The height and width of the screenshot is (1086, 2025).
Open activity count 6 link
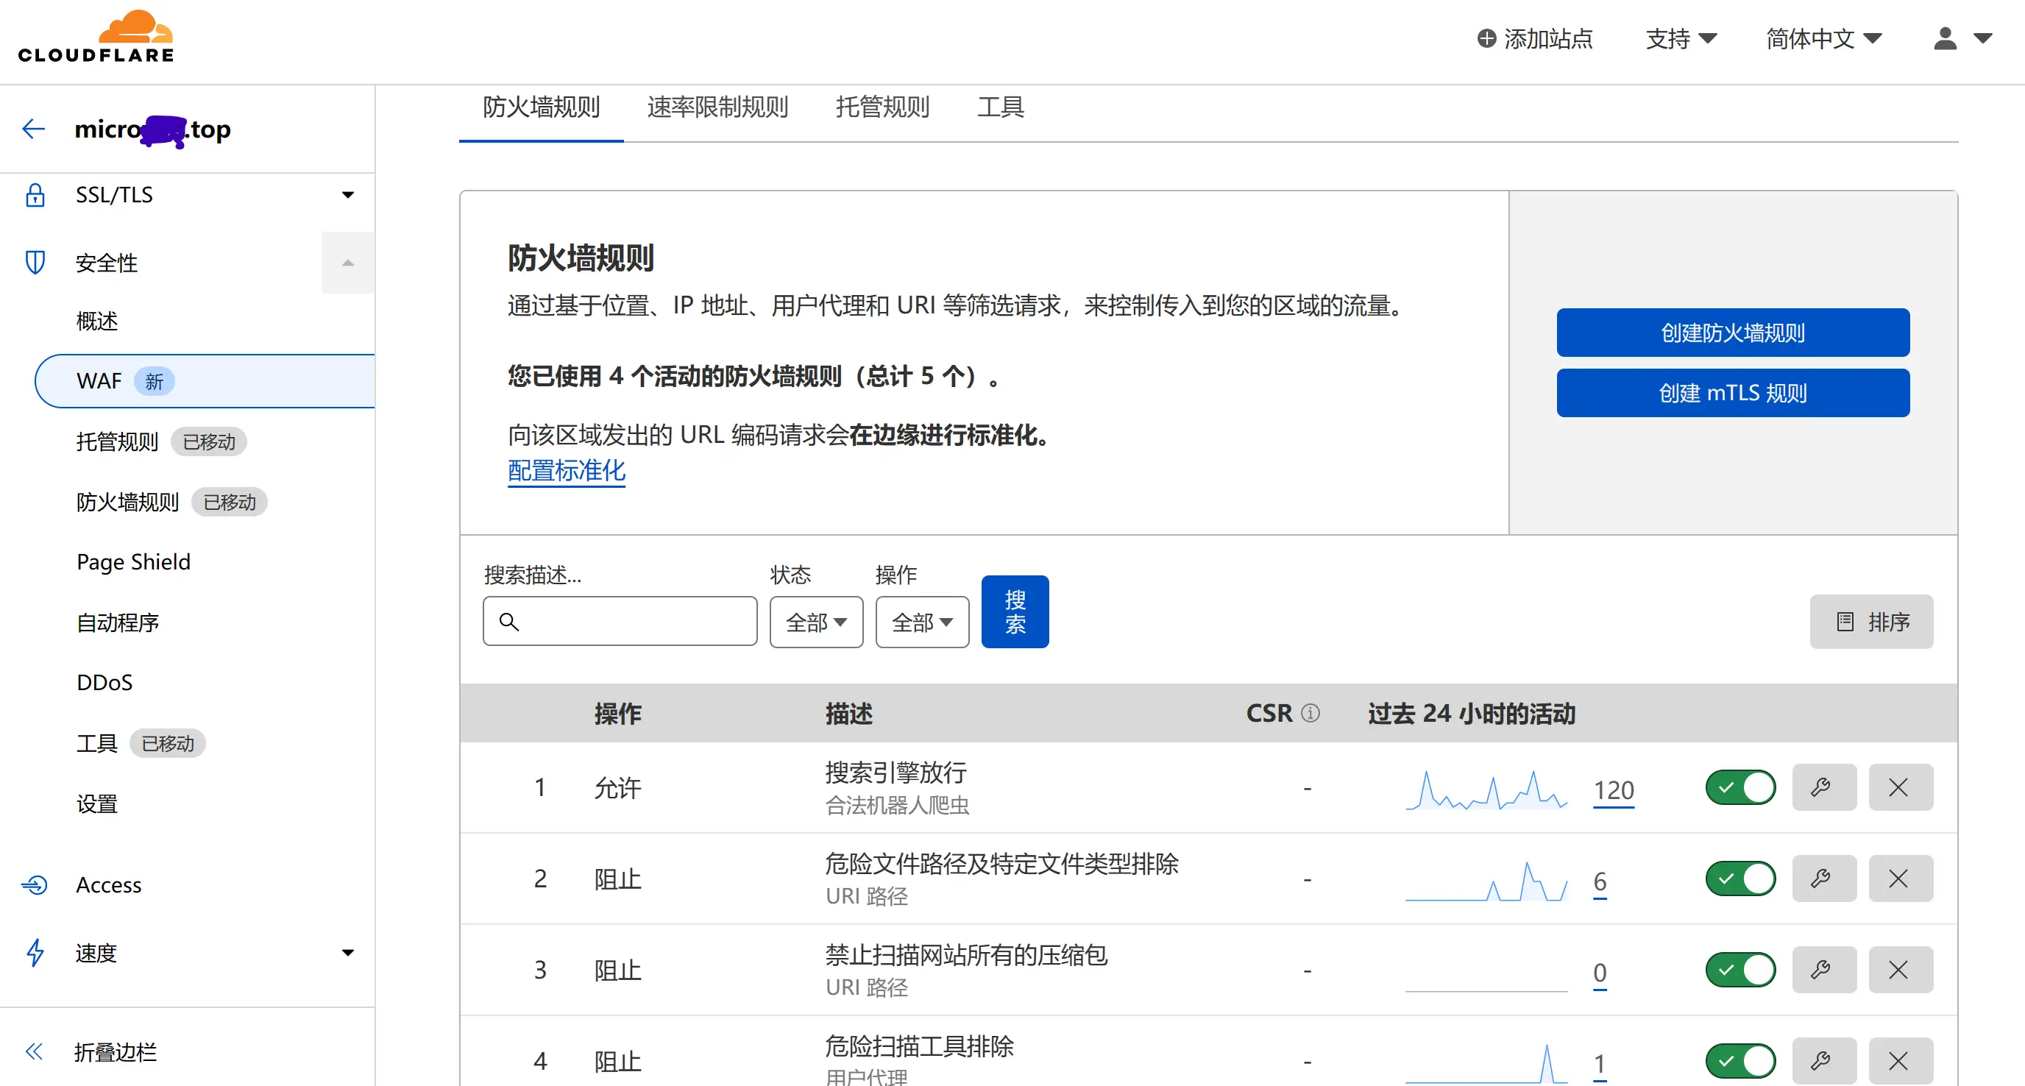click(x=1600, y=881)
